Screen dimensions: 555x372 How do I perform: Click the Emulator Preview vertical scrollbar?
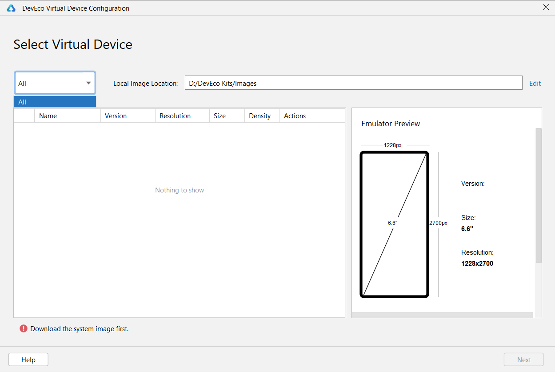[539, 196]
